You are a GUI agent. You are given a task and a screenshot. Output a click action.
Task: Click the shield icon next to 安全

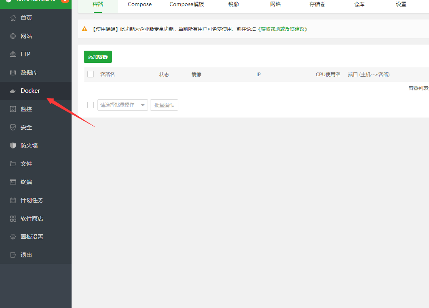[13, 127]
